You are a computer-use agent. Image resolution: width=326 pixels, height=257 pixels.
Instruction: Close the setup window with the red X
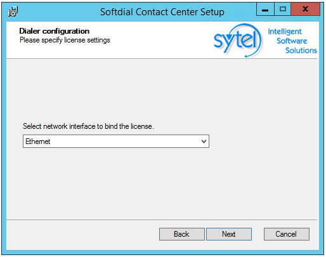305,10
